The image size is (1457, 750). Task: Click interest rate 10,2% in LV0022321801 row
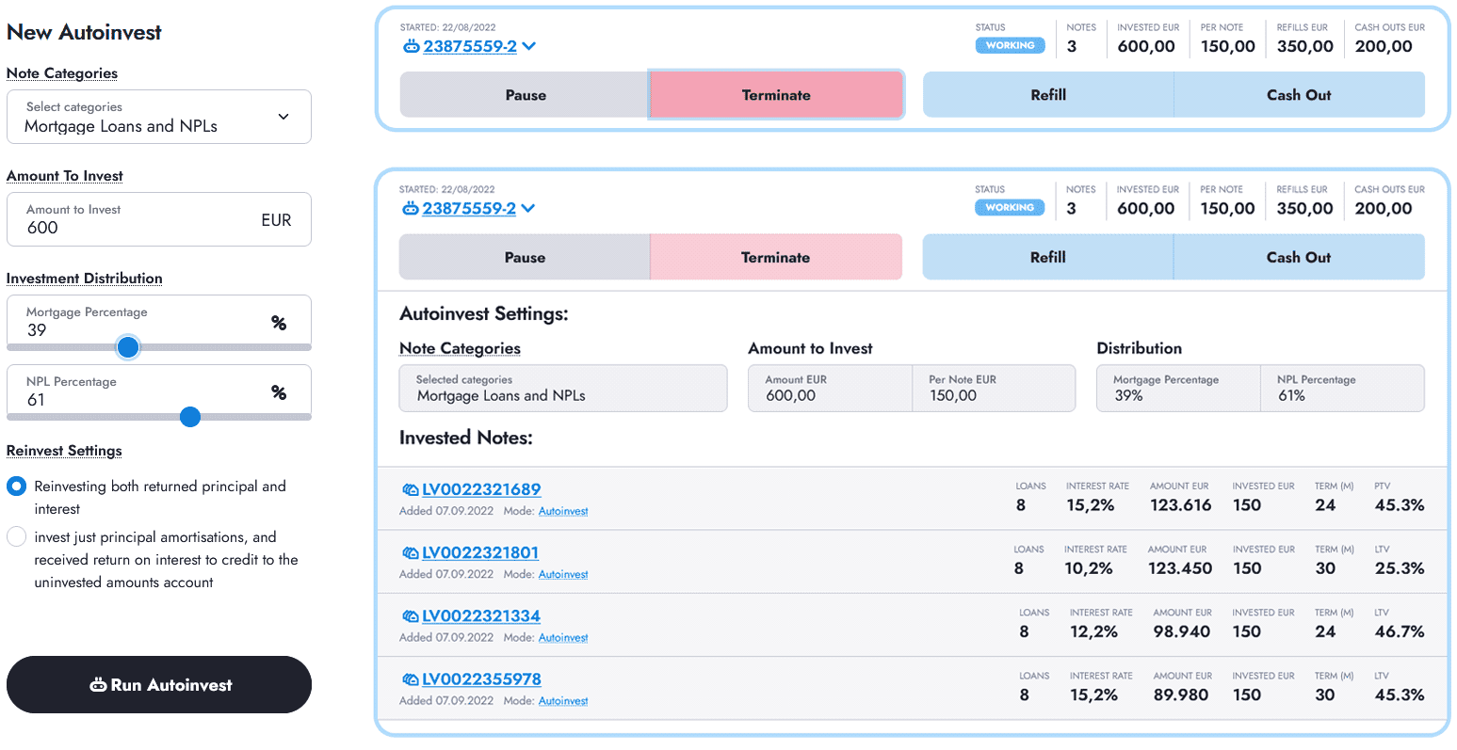coord(1089,568)
